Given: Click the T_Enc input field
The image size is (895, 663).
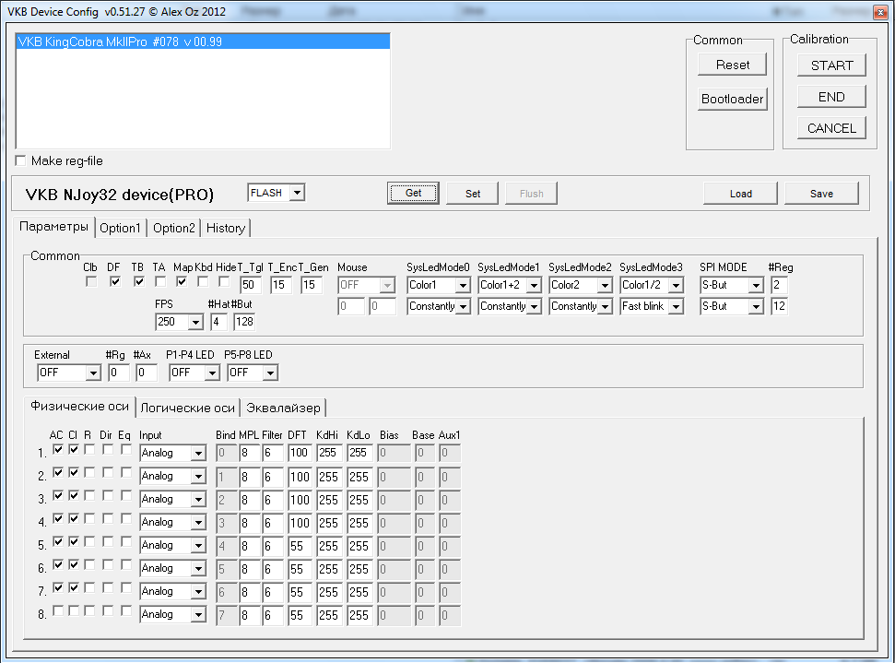Looking at the screenshot, I should click(281, 285).
